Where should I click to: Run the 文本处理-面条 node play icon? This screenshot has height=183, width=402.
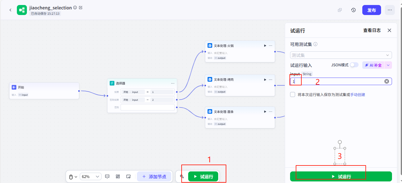coord(265,111)
